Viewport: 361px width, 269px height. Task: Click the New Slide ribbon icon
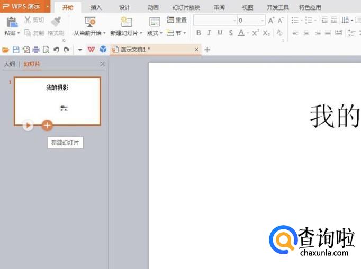click(126, 22)
